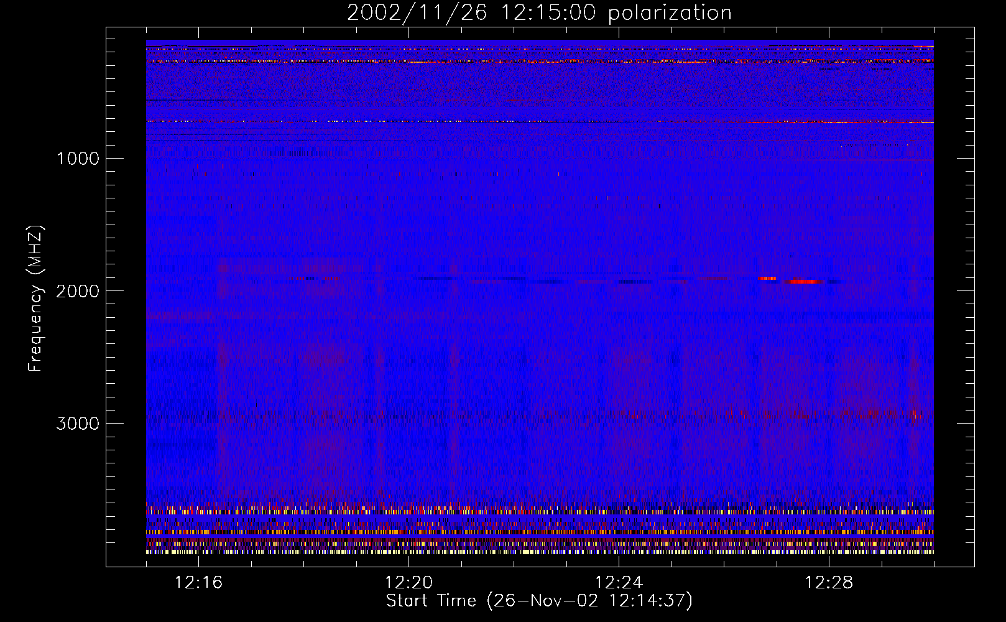Click the 12:24 time tick label

tap(619, 583)
